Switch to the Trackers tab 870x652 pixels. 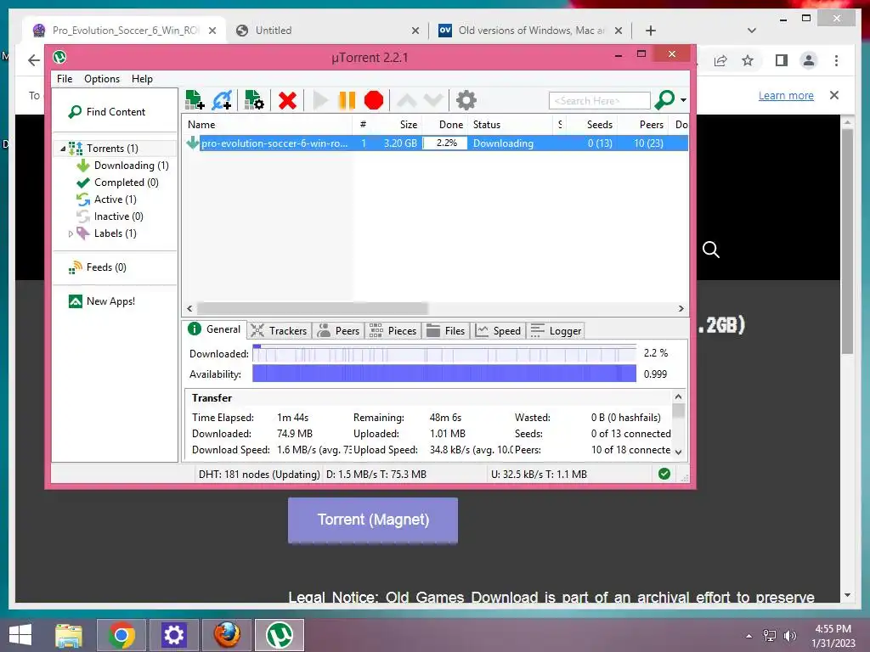click(x=279, y=331)
